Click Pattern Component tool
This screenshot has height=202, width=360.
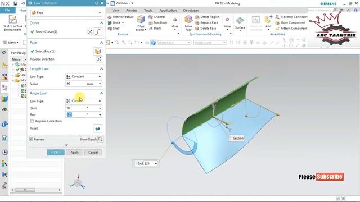(x=291, y=29)
